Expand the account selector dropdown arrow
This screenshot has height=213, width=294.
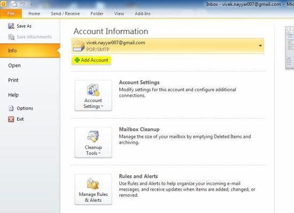click(260, 46)
